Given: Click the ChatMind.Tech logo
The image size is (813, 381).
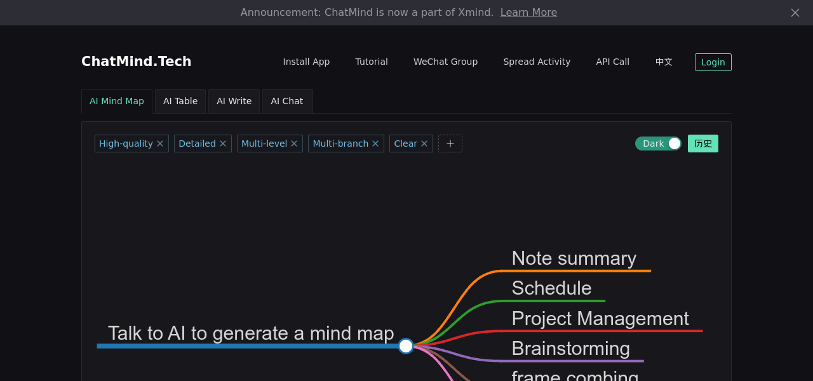Looking at the screenshot, I should click(x=136, y=62).
